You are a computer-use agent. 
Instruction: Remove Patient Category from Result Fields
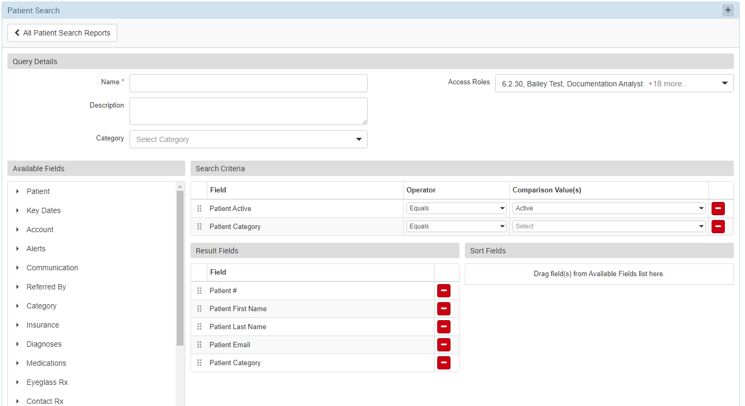[444, 363]
